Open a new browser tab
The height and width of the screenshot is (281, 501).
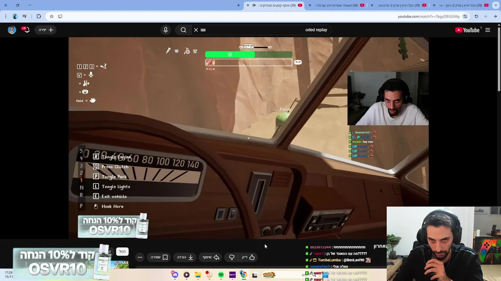pos(238,5)
